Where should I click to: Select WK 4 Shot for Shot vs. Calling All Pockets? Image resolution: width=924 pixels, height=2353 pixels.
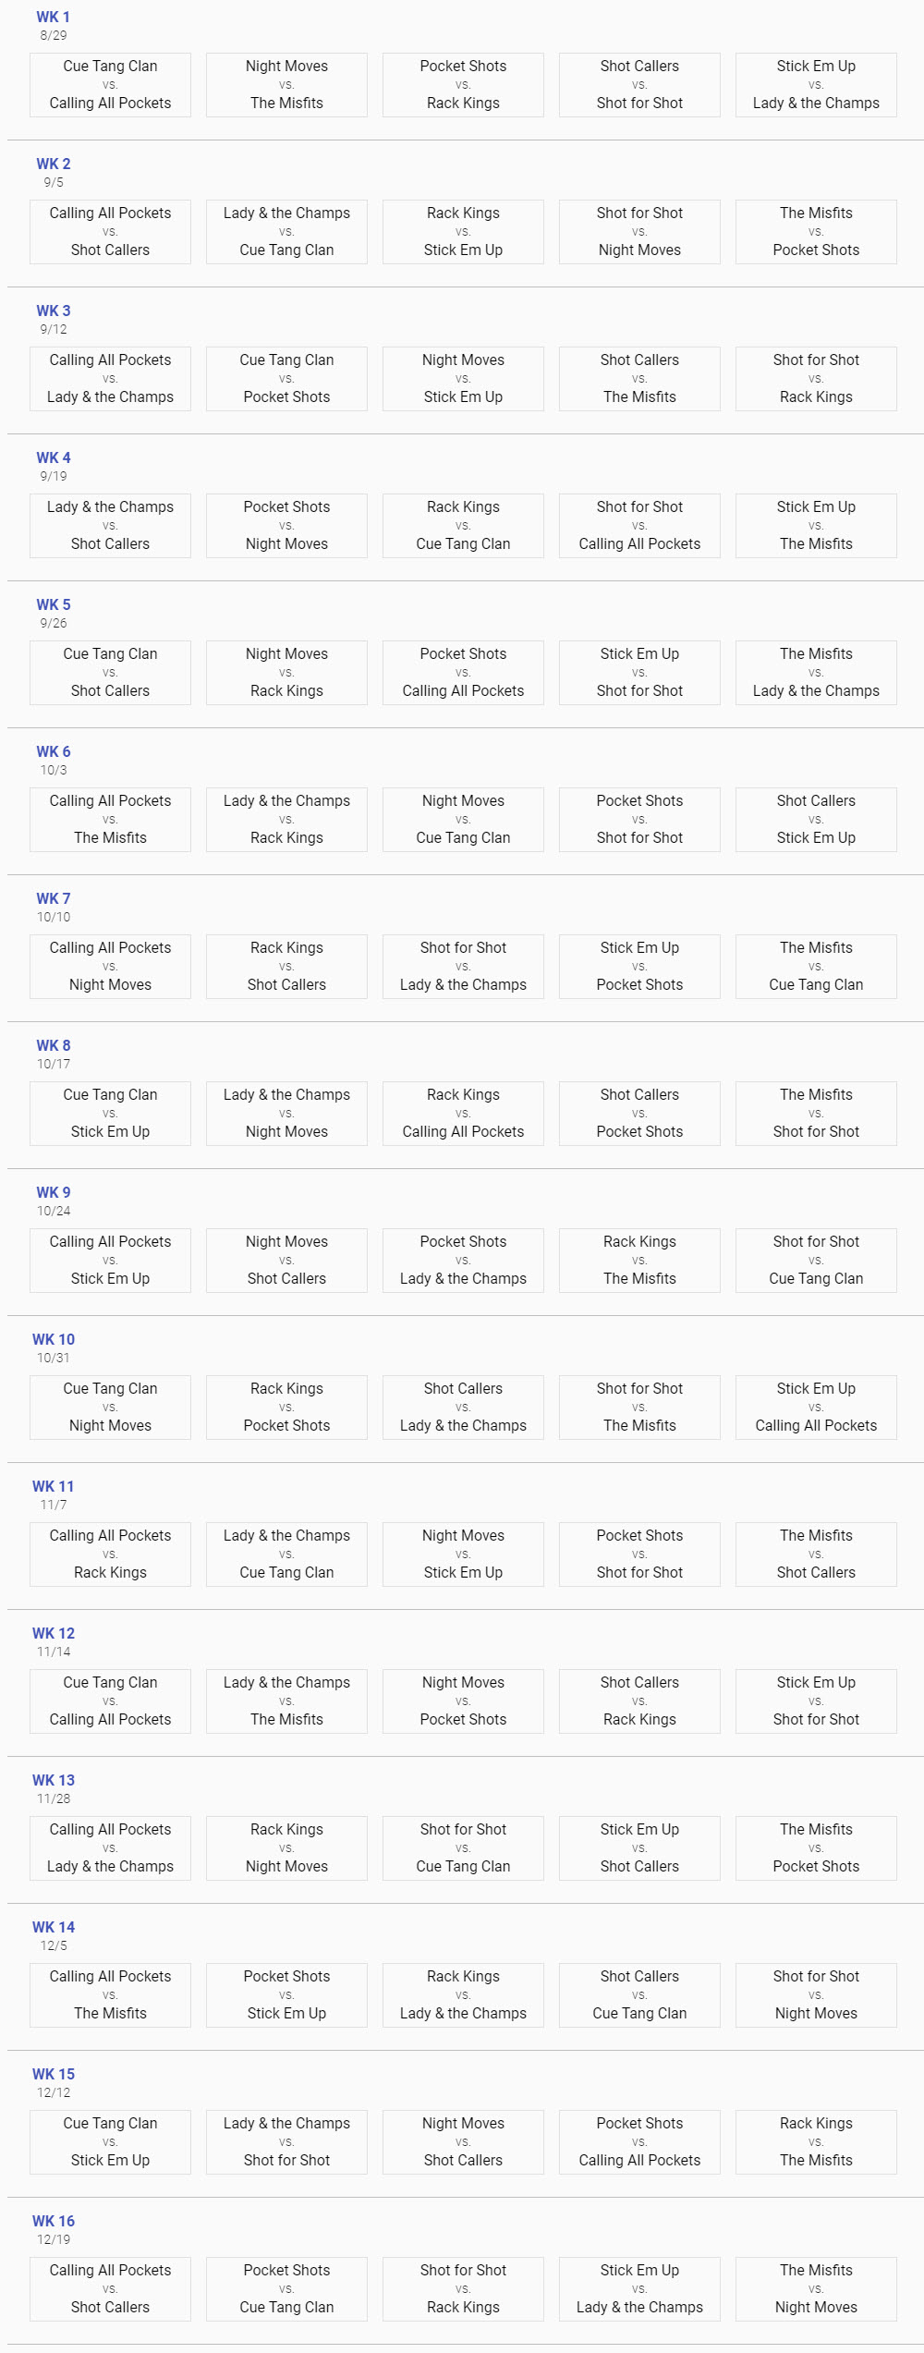(639, 526)
